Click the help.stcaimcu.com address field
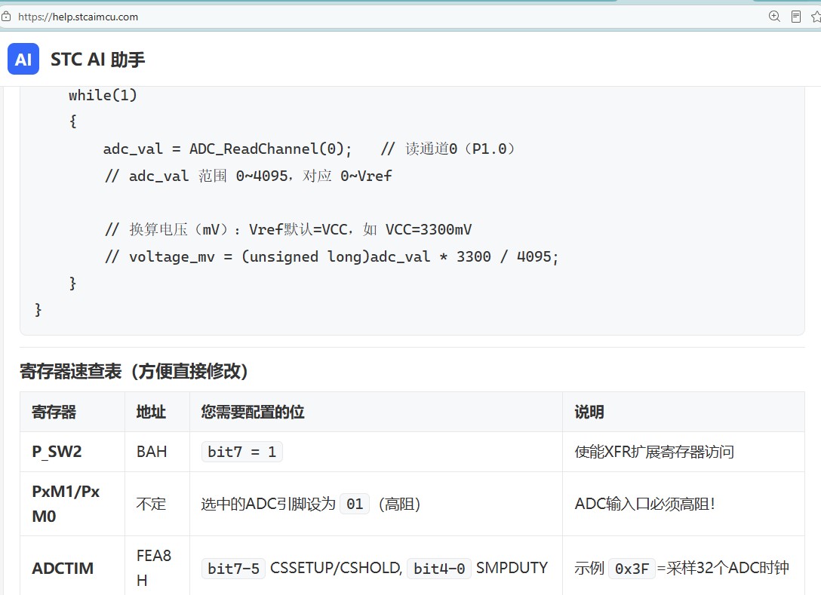The width and height of the screenshot is (821, 595). 78,17
